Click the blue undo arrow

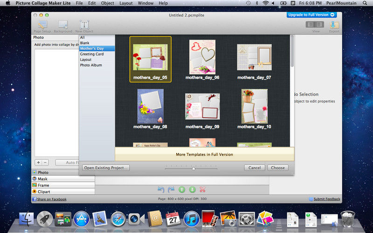[161, 190]
